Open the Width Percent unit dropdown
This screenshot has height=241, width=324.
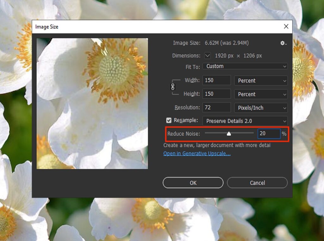point(261,81)
